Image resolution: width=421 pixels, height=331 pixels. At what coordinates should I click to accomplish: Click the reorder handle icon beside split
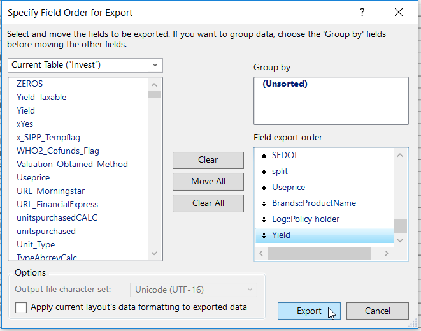264,172
